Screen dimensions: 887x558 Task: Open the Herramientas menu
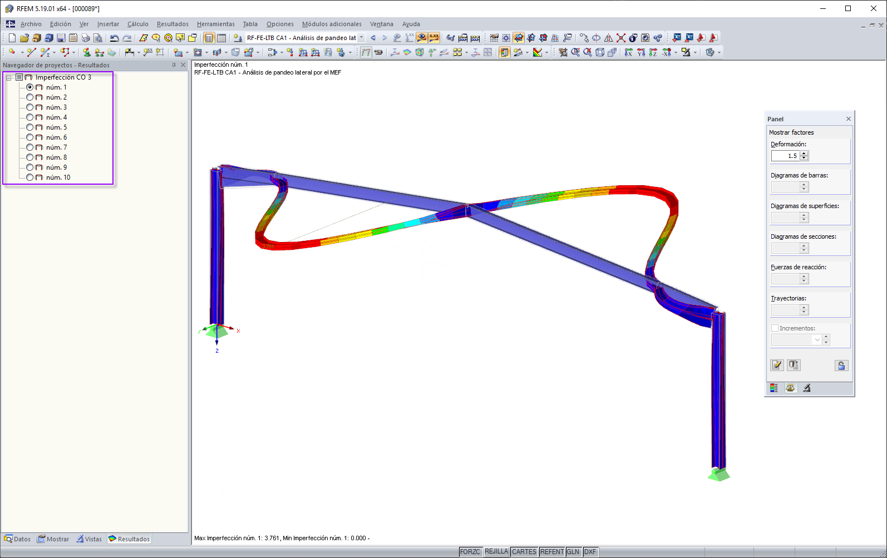pyautogui.click(x=216, y=24)
